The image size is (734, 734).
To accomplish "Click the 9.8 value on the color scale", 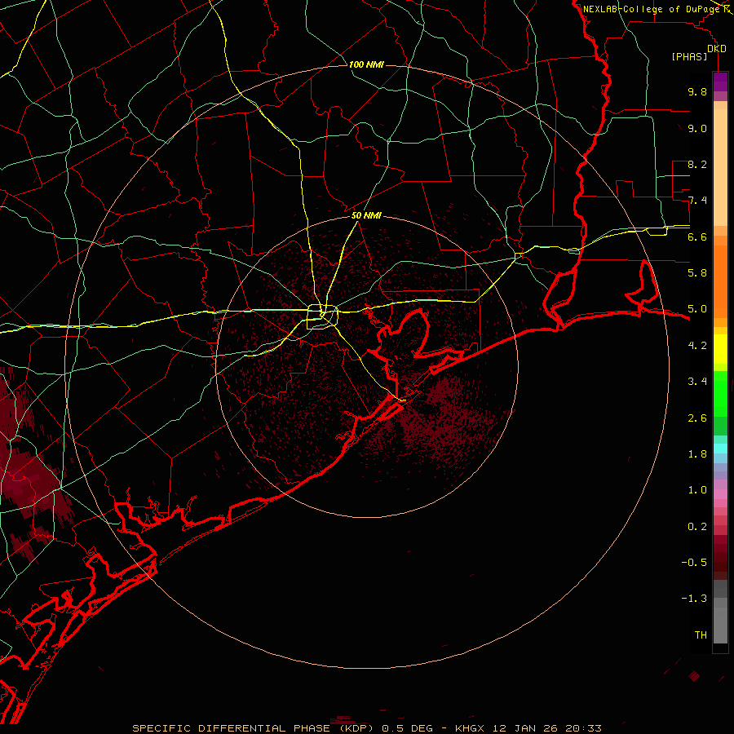I will click(697, 91).
